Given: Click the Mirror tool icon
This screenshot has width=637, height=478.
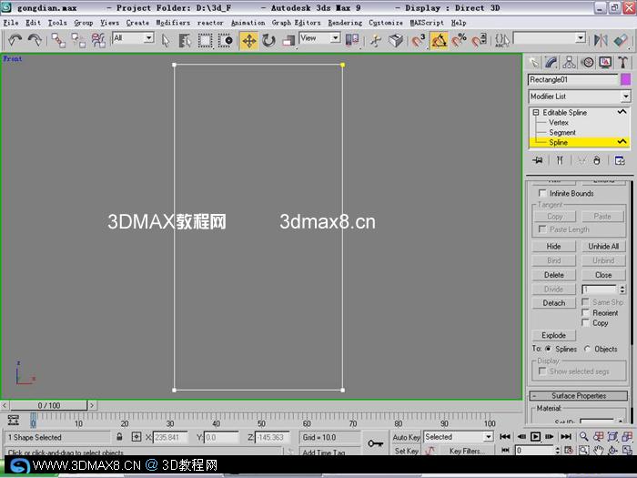Looking at the screenshot, I should tap(601, 40).
